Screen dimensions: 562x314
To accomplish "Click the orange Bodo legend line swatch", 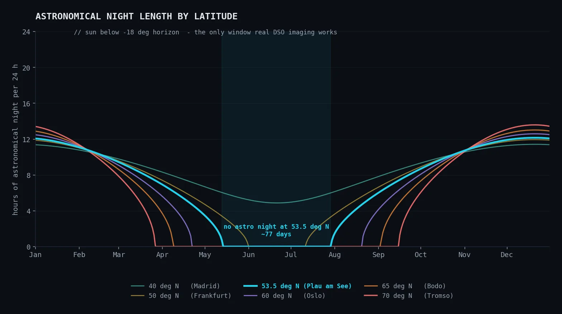I will click(x=371, y=286).
